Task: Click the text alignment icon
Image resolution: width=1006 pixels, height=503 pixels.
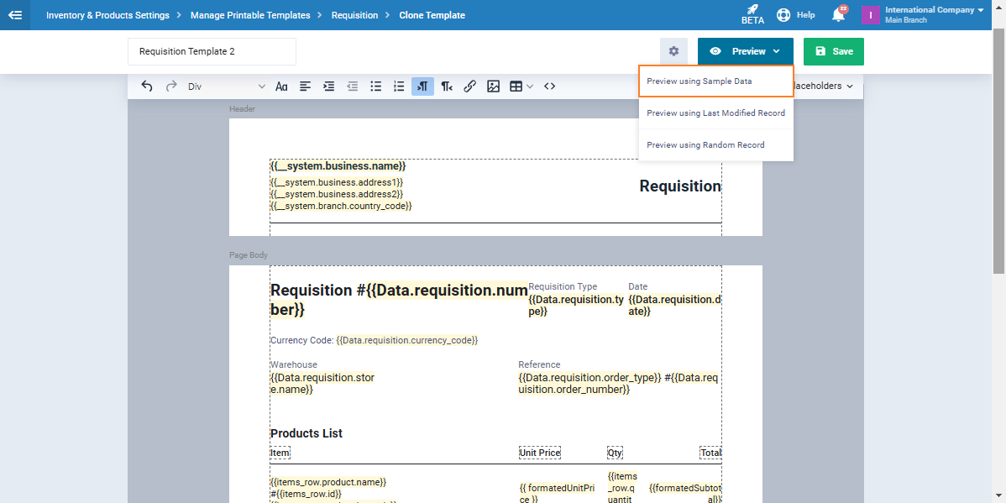Action: click(x=306, y=86)
